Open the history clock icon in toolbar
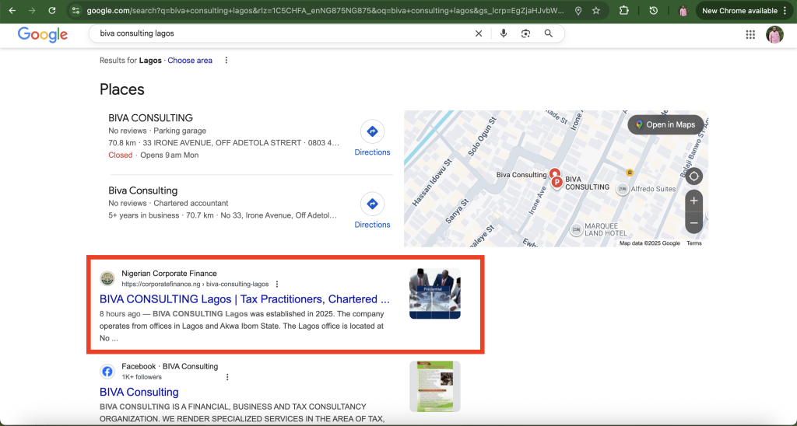Viewport: 797px width, 426px height. [x=654, y=11]
